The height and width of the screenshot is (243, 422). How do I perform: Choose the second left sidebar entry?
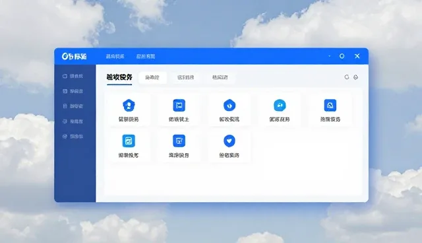click(x=73, y=91)
